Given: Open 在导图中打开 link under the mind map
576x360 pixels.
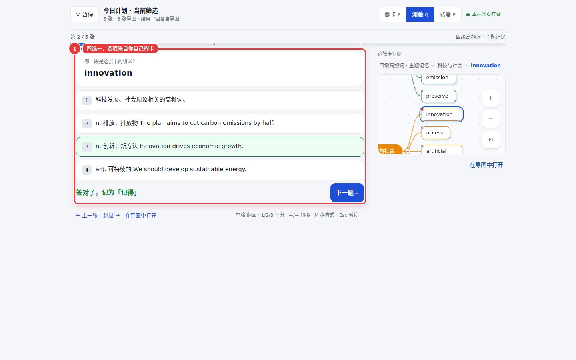Looking at the screenshot, I should point(486,165).
